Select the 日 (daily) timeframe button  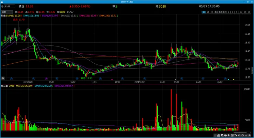click(x=204, y=12)
